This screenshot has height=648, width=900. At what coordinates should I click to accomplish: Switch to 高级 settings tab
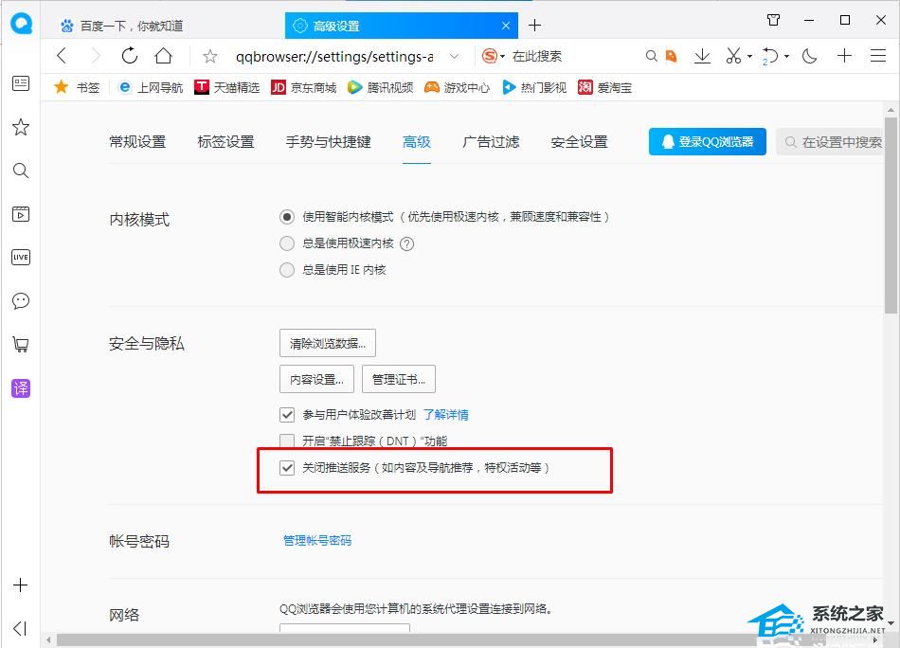click(417, 142)
